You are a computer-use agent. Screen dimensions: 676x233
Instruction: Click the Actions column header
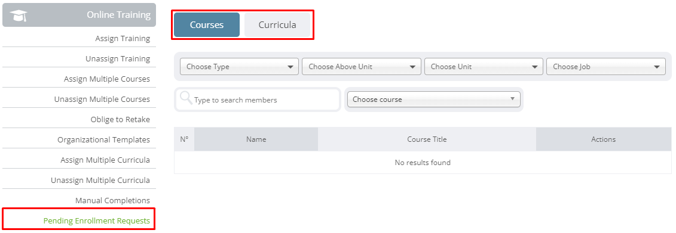pyautogui.click(x=604, y=139)
